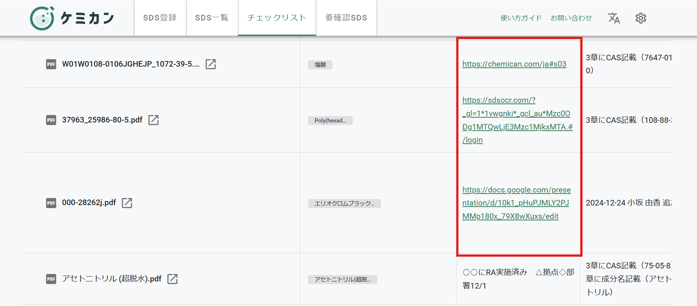This screenshot has height=306, width=697.
Task: Open external link icon for 000-28262j.pdf
Action: 127,203
